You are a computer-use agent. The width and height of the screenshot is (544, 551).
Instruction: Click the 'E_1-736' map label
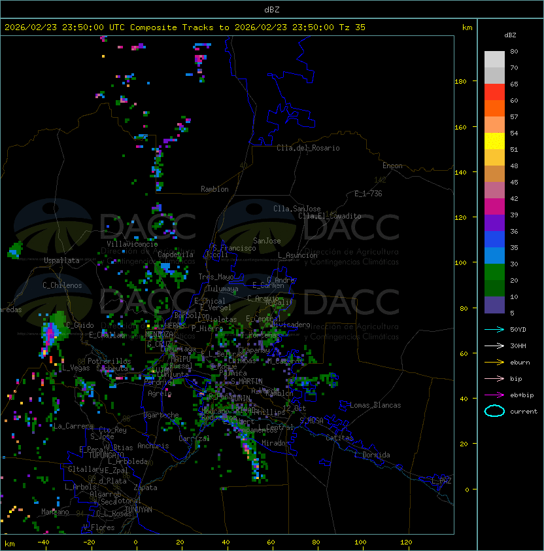[368, 194]
